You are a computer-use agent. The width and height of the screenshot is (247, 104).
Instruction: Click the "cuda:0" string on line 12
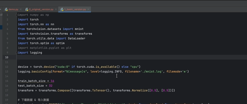63,67
